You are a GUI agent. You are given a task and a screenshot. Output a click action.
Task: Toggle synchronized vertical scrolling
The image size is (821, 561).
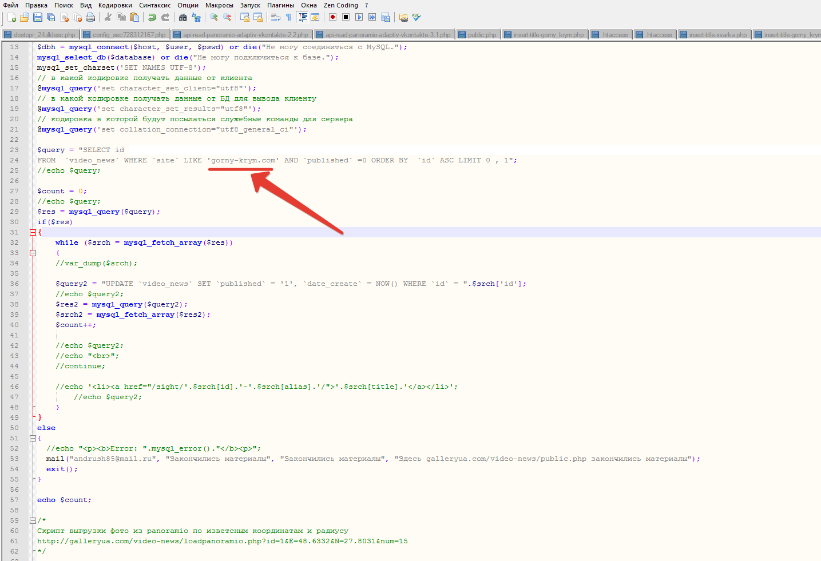pos(245,17)
